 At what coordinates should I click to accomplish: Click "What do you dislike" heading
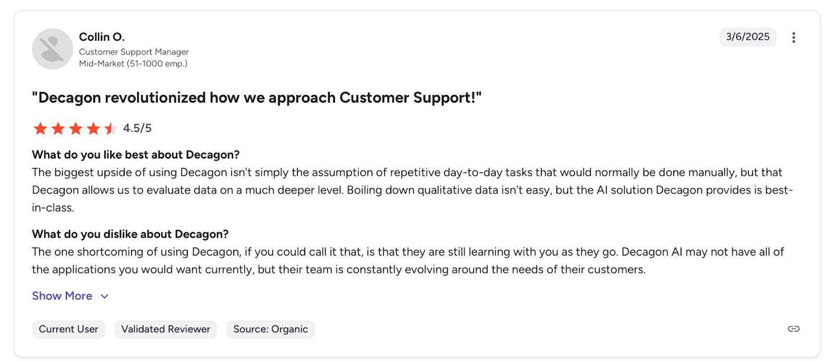(130, 234)
